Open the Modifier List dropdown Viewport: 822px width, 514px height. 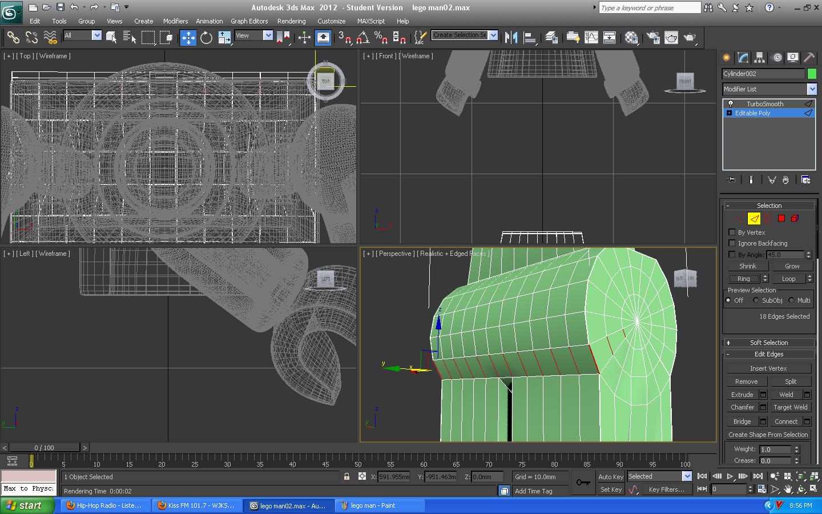[811, 89]
